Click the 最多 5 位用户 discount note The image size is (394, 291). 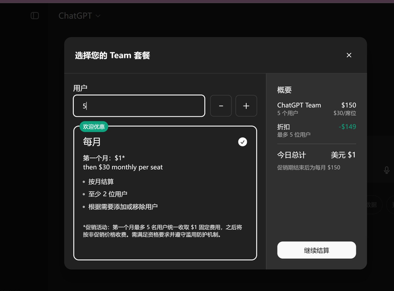pos(294,135)
